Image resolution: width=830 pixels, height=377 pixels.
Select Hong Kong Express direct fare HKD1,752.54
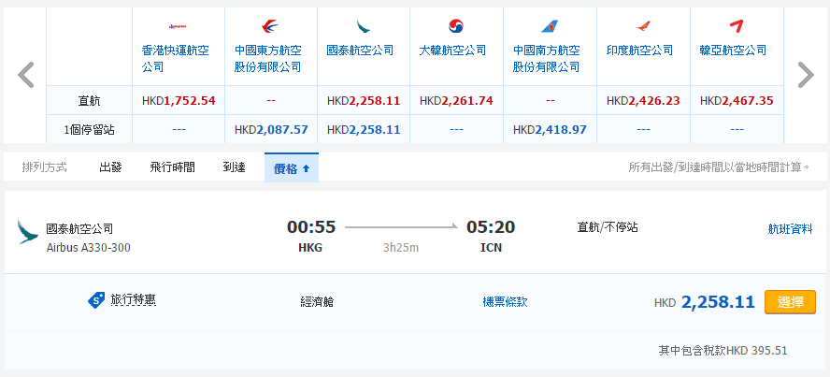179,100
